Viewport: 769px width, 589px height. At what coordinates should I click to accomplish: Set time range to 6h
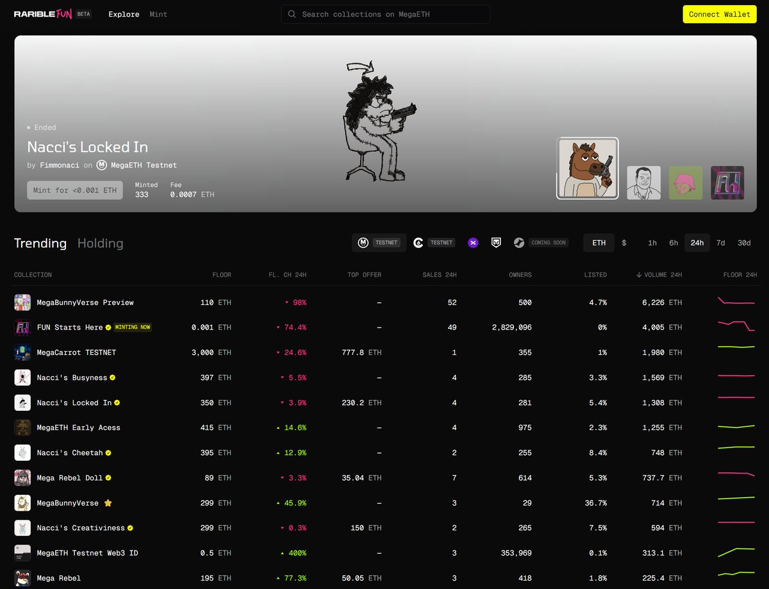pos(674,243)
